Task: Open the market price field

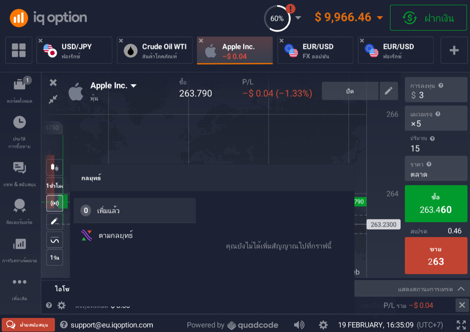Action: tap(436, 168)
